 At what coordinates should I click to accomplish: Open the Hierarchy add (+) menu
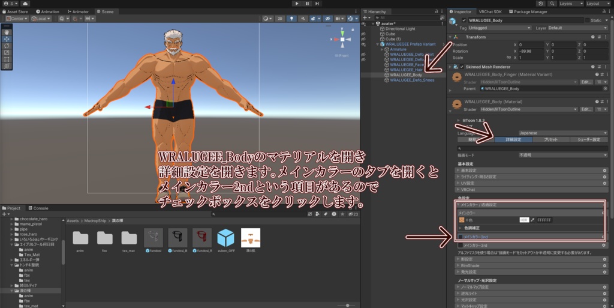pyautogui.click(x=366, y=17)
